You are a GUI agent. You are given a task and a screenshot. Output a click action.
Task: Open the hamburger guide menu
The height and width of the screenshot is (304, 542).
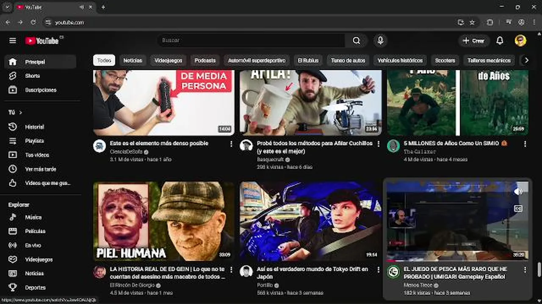[x=13, y=41]
